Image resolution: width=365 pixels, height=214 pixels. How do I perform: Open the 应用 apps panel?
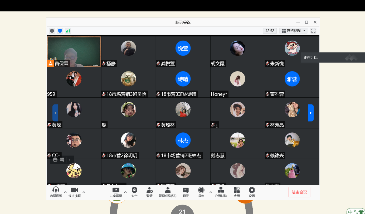[237, 192]
